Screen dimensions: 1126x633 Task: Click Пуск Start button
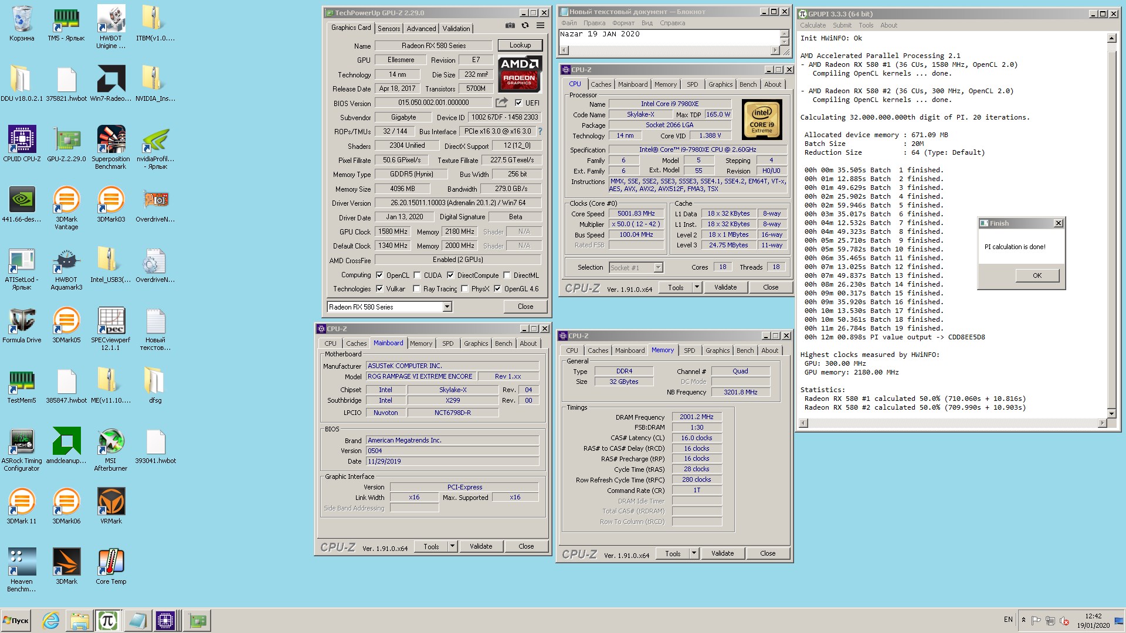(x=16, y=620)
